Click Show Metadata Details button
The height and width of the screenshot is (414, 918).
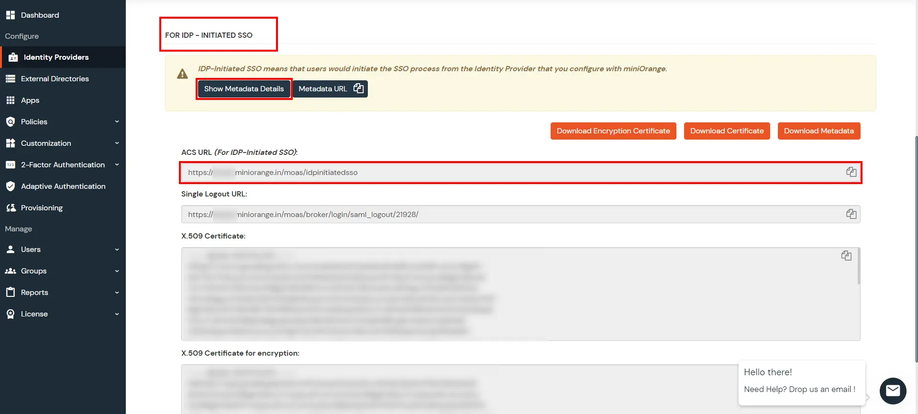click(244, 89)
